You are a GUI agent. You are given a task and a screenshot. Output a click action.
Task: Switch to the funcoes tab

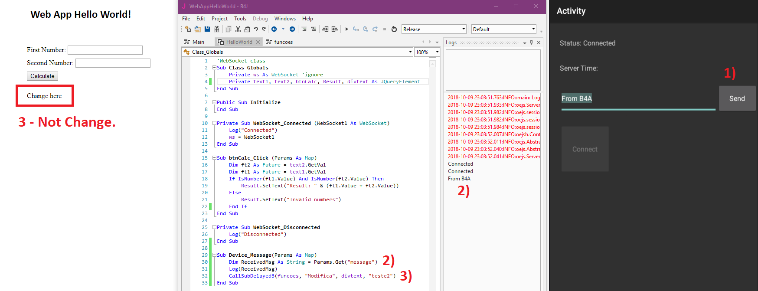(x=279, y=42)
